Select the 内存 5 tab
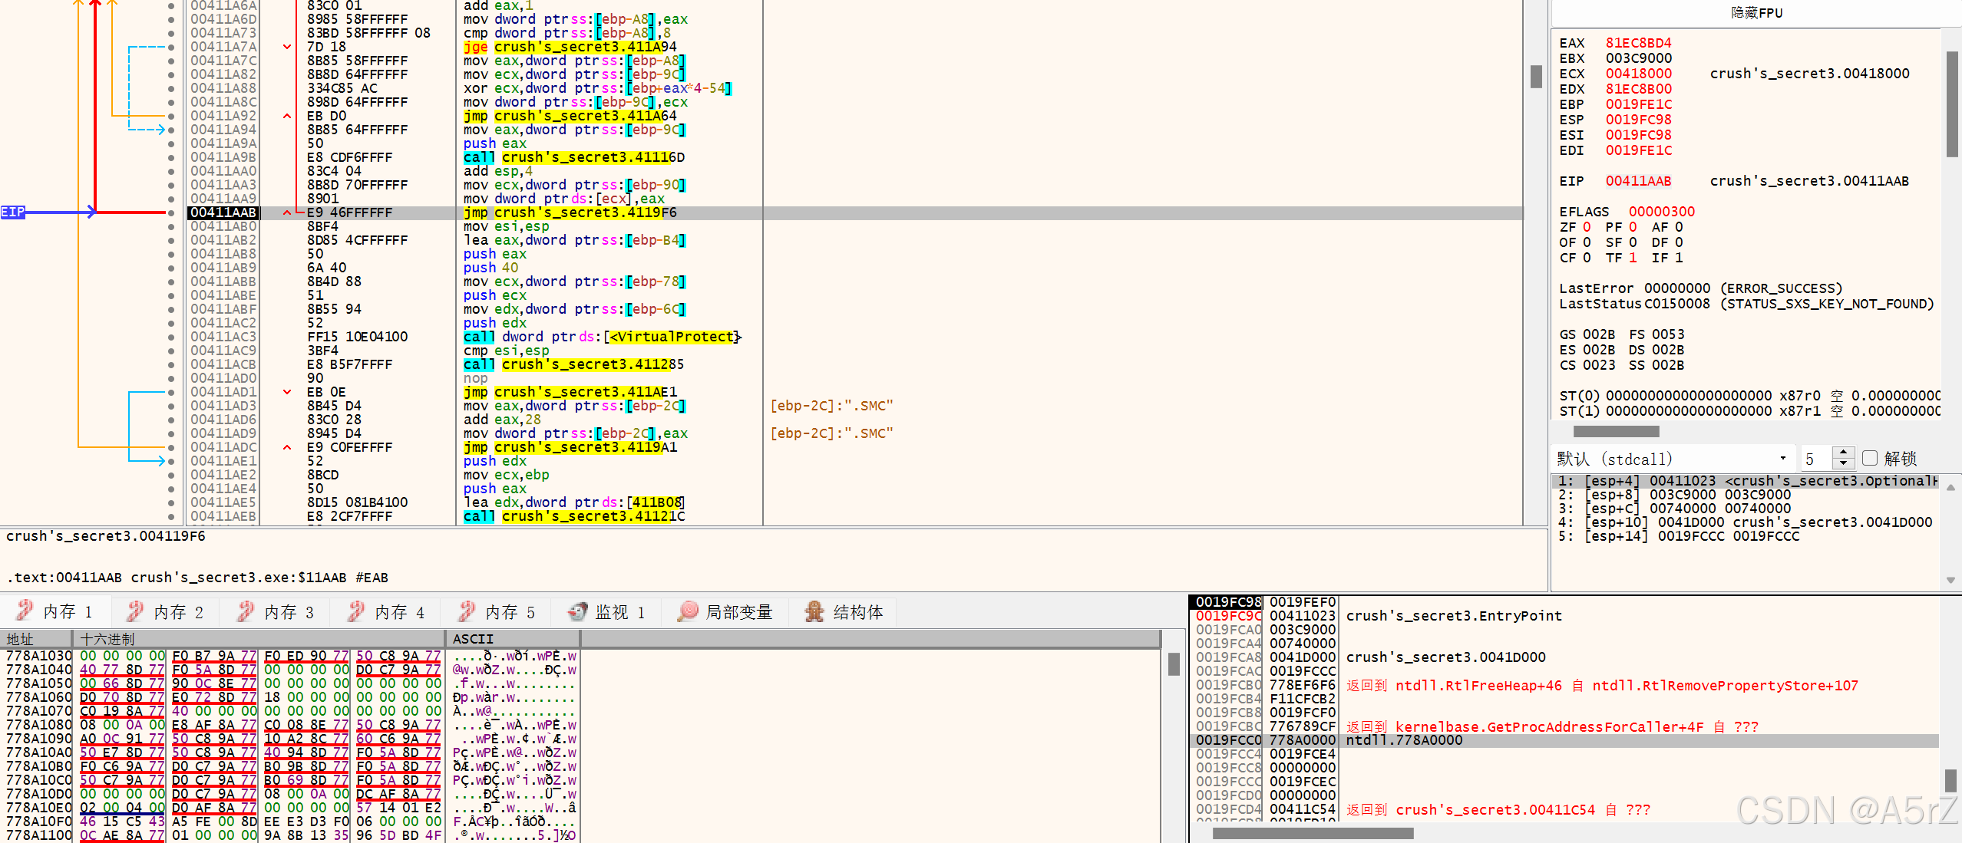 click(x=497, y=611)
